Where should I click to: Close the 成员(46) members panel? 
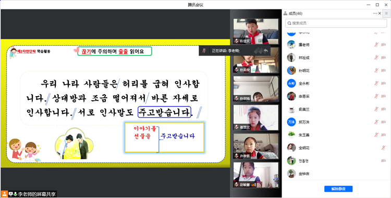click(380, 14)
